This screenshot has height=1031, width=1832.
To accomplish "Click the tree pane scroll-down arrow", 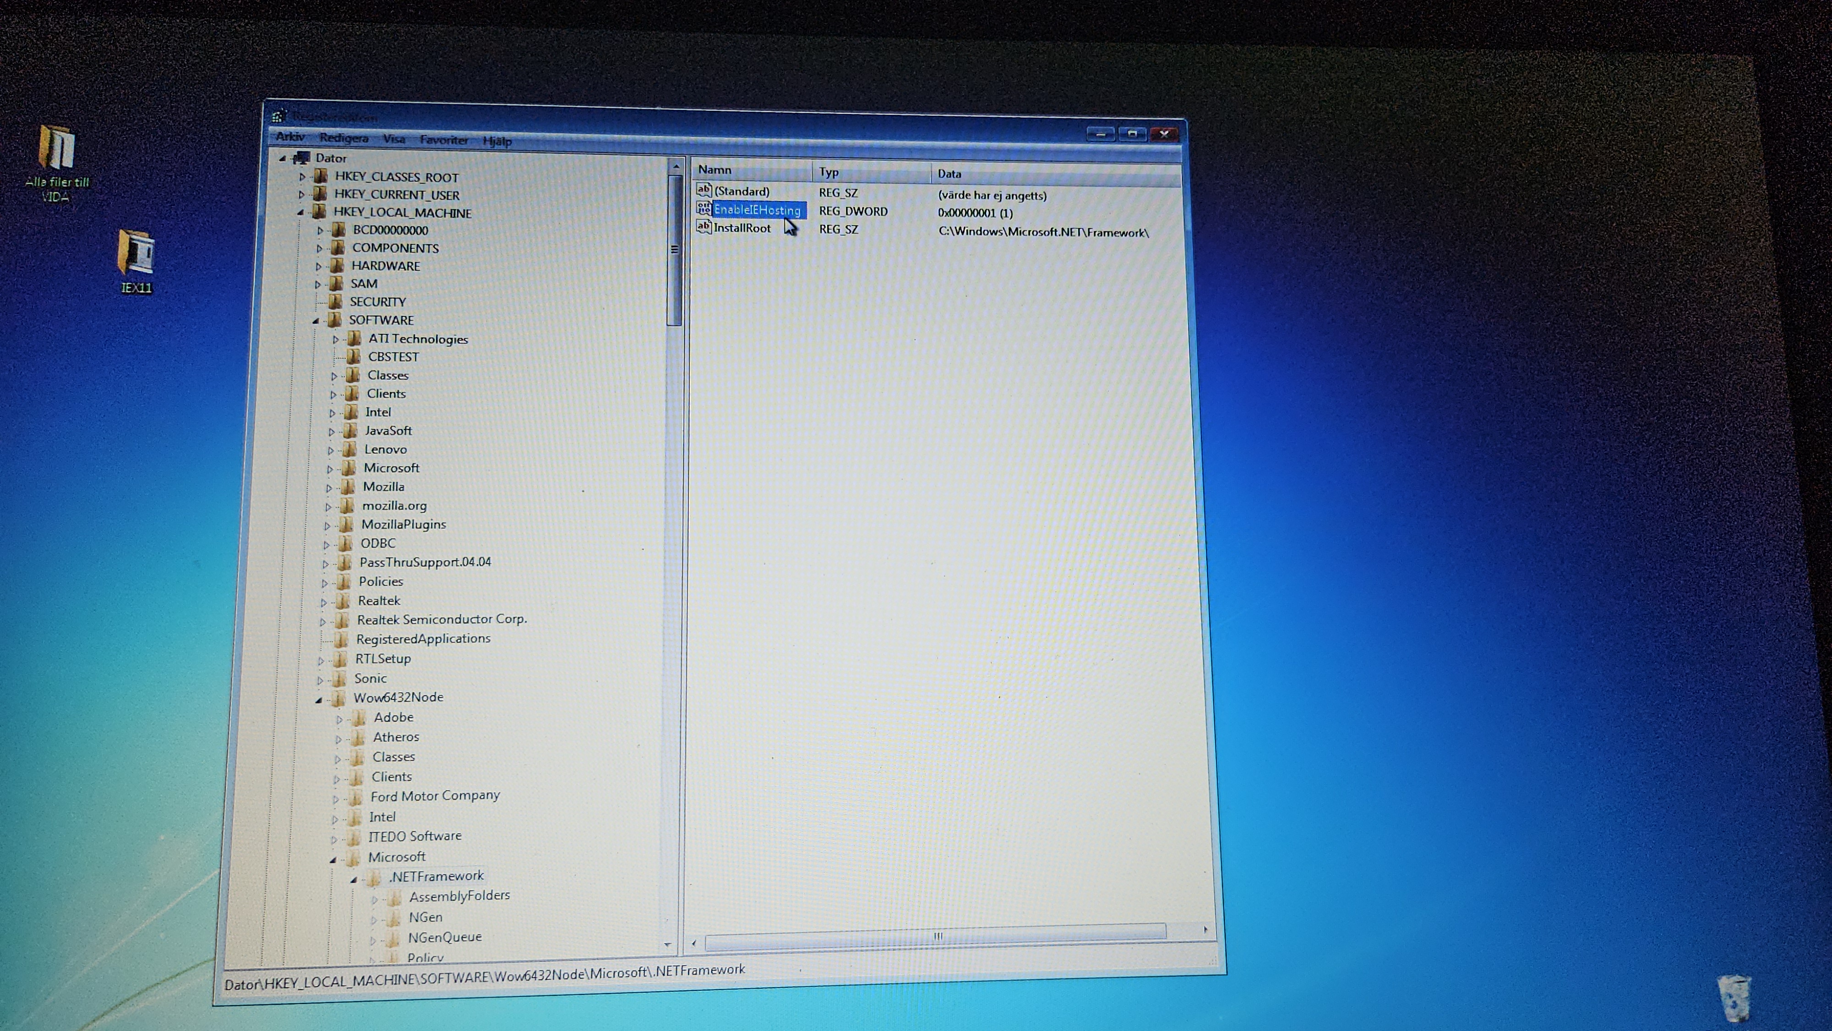I will click(666, 945).
